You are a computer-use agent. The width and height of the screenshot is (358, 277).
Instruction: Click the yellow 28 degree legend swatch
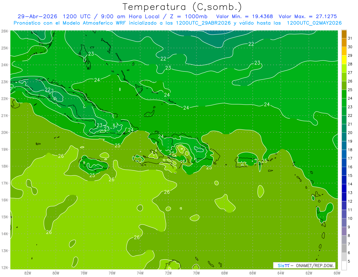pos(344,60)
